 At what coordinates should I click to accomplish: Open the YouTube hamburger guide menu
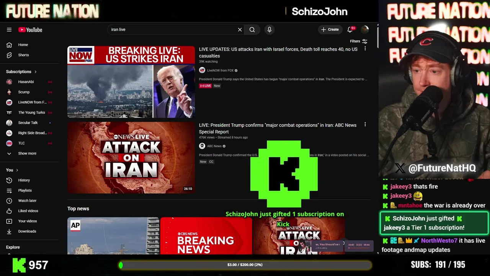coord(9,30)
